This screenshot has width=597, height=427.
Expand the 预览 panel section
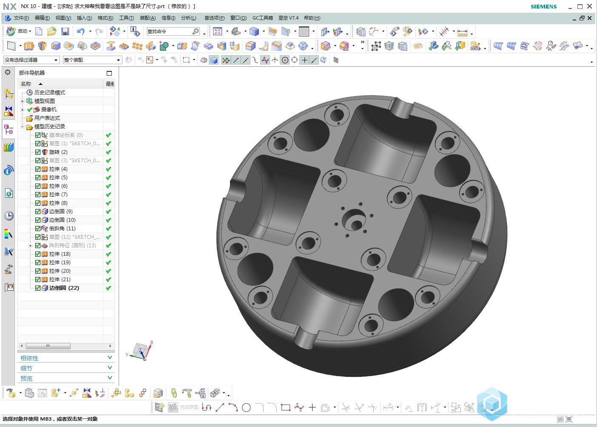[66, 378]
